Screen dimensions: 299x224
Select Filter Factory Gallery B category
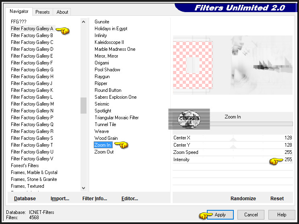point(32,35)
